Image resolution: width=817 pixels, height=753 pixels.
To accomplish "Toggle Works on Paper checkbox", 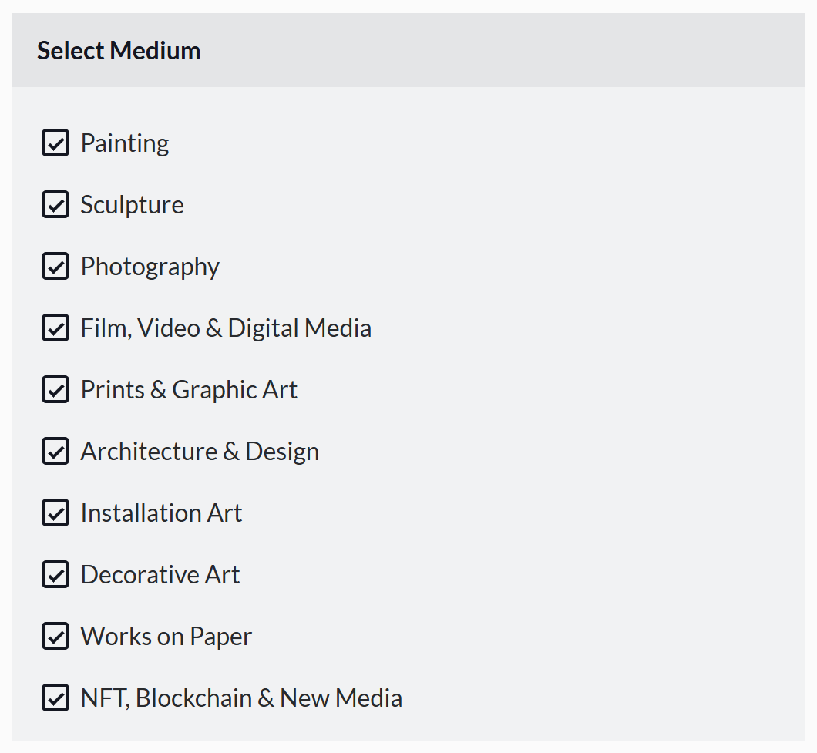I will coord(55,637).
